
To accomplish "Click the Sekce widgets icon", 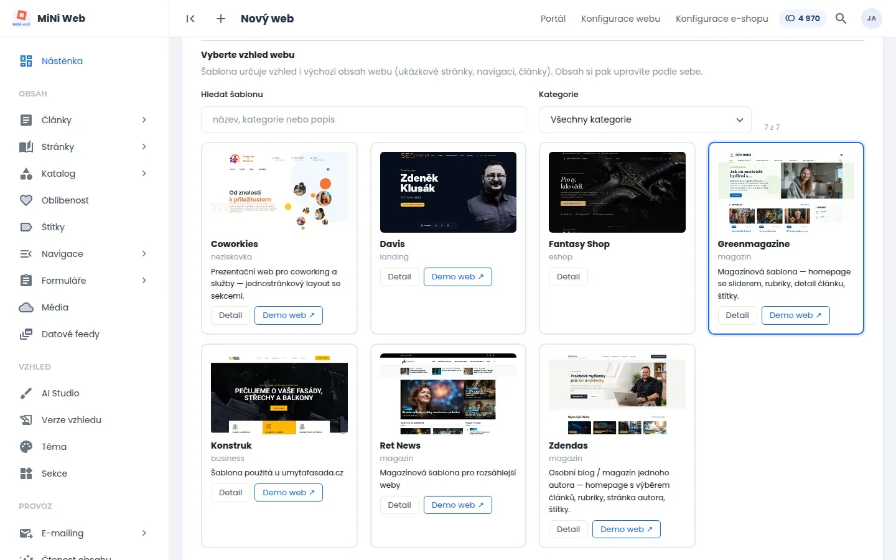I will tap(26, 474).
